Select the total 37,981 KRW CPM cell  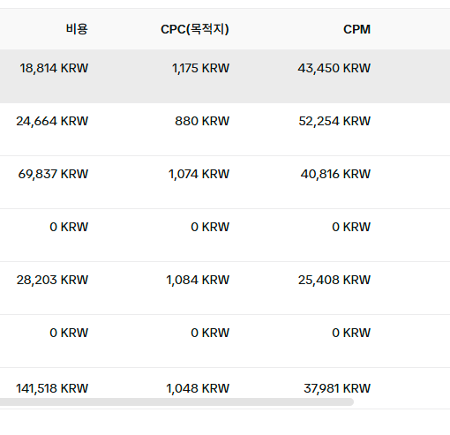point(337,388)
